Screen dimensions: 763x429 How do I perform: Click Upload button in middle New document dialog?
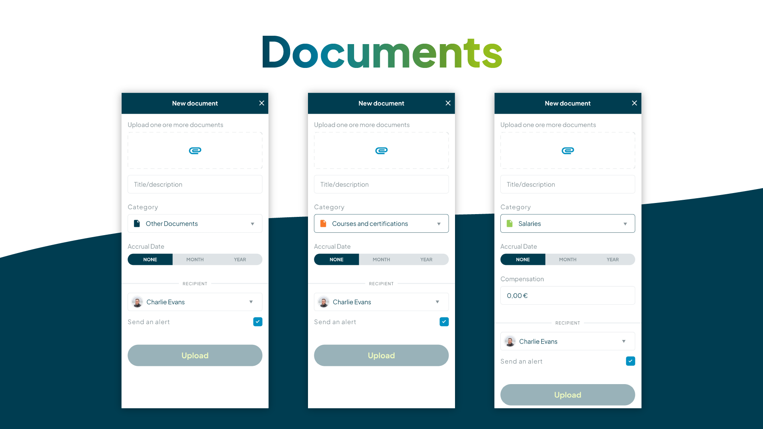(381, 355)
